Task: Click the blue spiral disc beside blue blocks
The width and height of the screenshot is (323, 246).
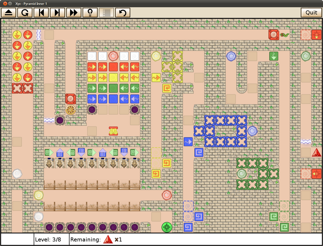Action: pos(252,131)
